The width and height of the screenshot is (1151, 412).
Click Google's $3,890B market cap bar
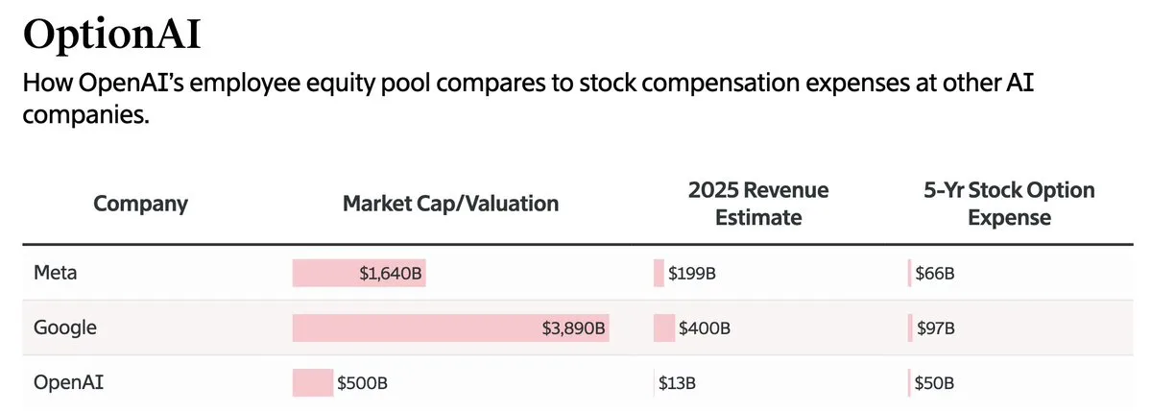click(451, 327)
